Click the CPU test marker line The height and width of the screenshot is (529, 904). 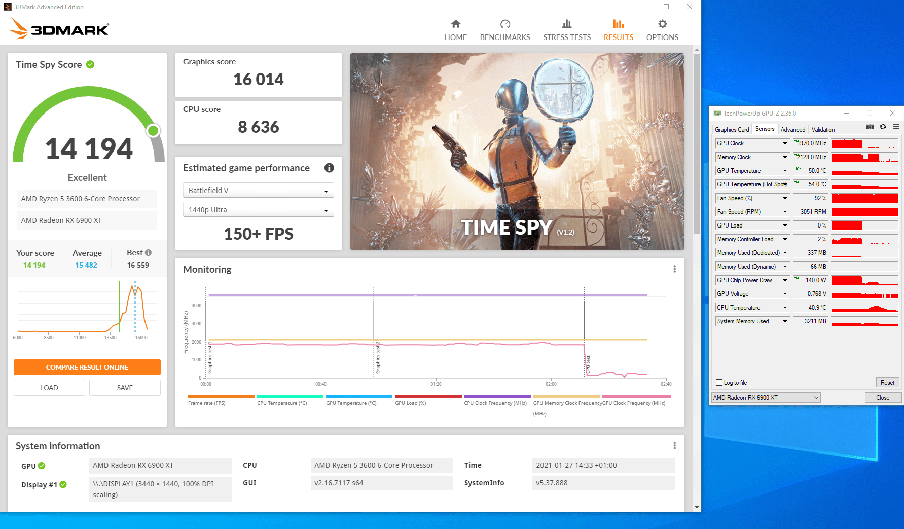coord(584,332)
